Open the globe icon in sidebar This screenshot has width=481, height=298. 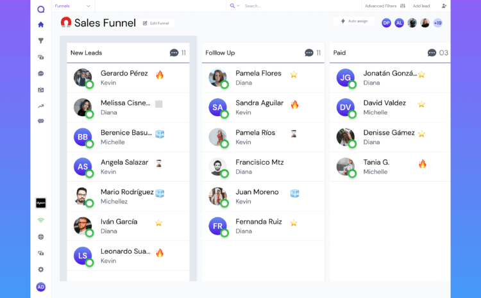click(41, 236)
